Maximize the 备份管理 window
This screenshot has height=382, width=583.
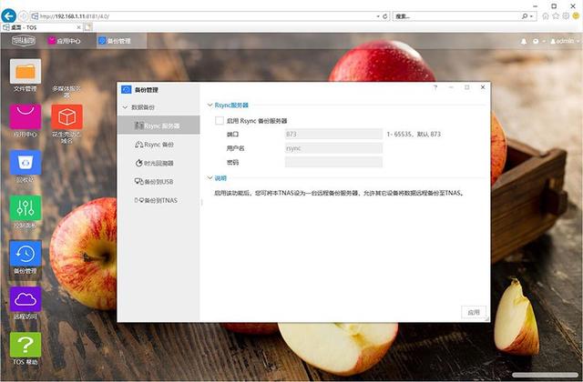(466, 87)
